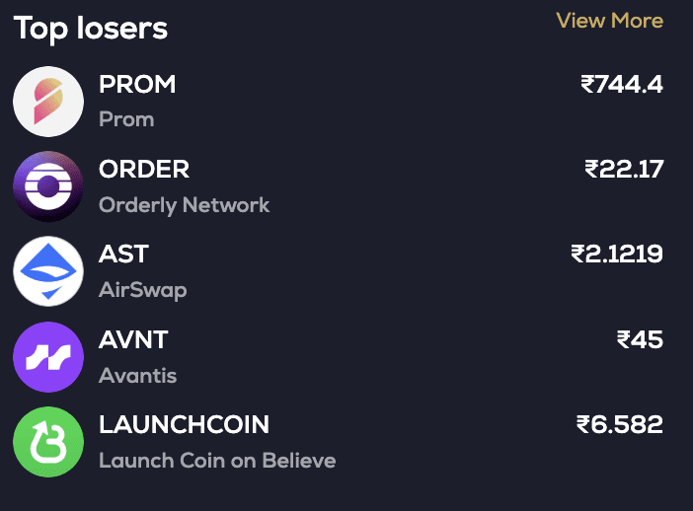
Task: Click the purple Avantis AVNT icon
Action: pos(48,357)
